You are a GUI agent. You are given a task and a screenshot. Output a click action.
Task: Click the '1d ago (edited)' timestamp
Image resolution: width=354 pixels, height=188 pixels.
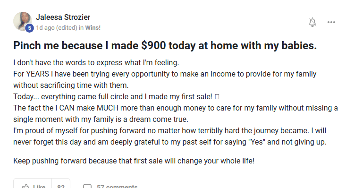coord(57,27)
